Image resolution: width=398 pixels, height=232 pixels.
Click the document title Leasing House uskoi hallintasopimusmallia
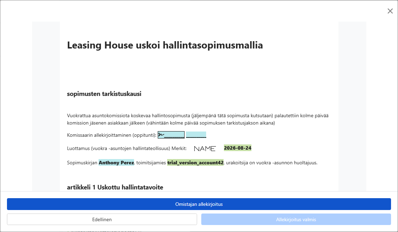(165, 45)
